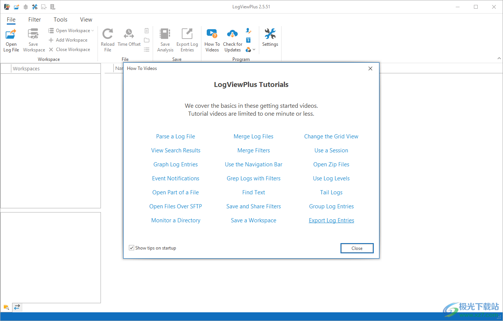This screenshot has width=503, height=321.
Task: Open the Use the Navigation Bar tutorial
Action: (254, 164)
